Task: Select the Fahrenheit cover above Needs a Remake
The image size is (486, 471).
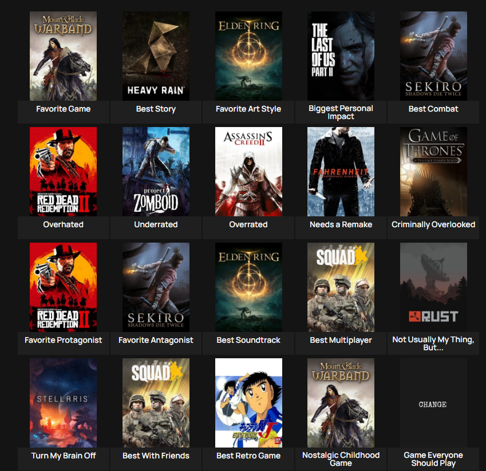Action: (x=341, y=172)
